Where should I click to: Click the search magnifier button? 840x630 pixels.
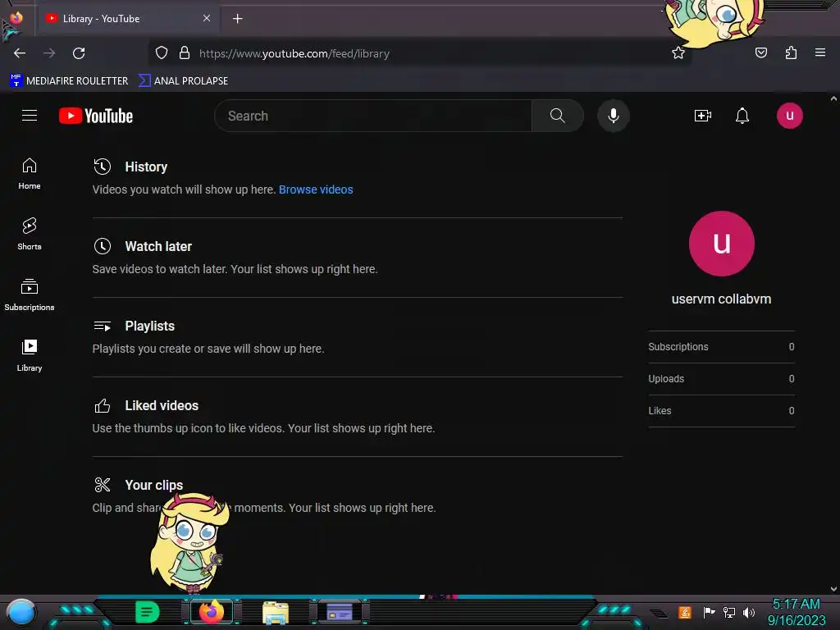(x=557, y=116)
